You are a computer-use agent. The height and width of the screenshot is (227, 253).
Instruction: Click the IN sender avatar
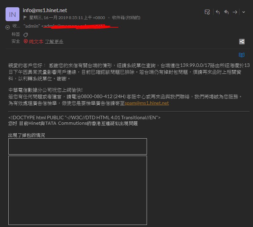pos(12,14)
